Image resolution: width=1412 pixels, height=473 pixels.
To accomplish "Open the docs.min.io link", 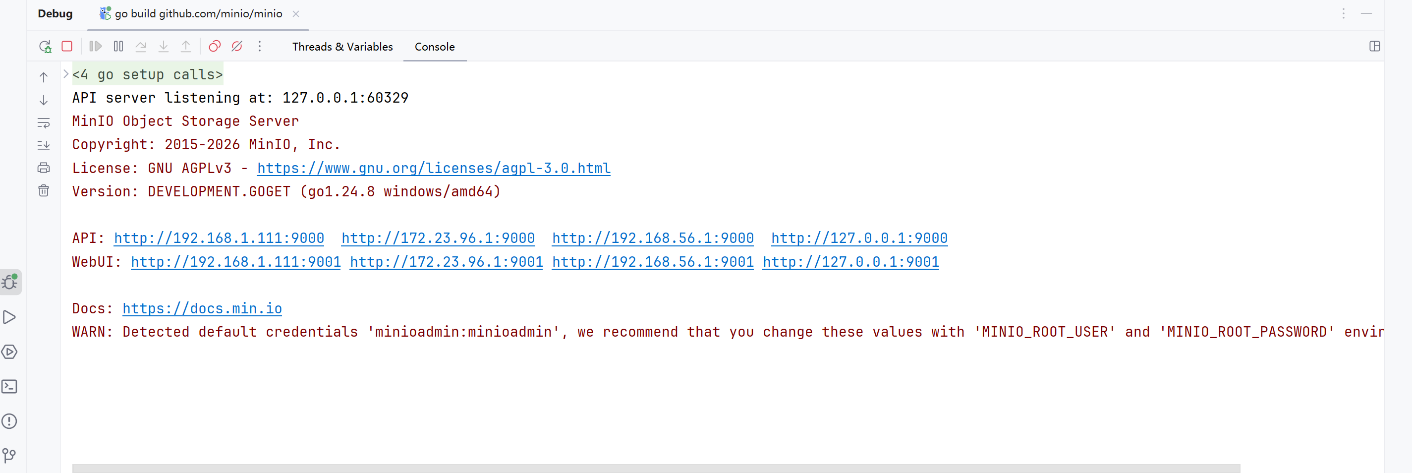I will (x=202, y=308).
